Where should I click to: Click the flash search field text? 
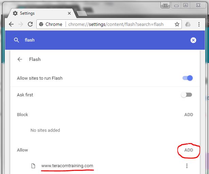coord(30,40)
